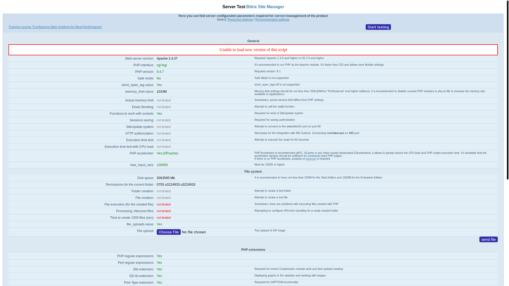
Task: Click the 'Email Sending:' label
Action: click(x=143, y=107)
